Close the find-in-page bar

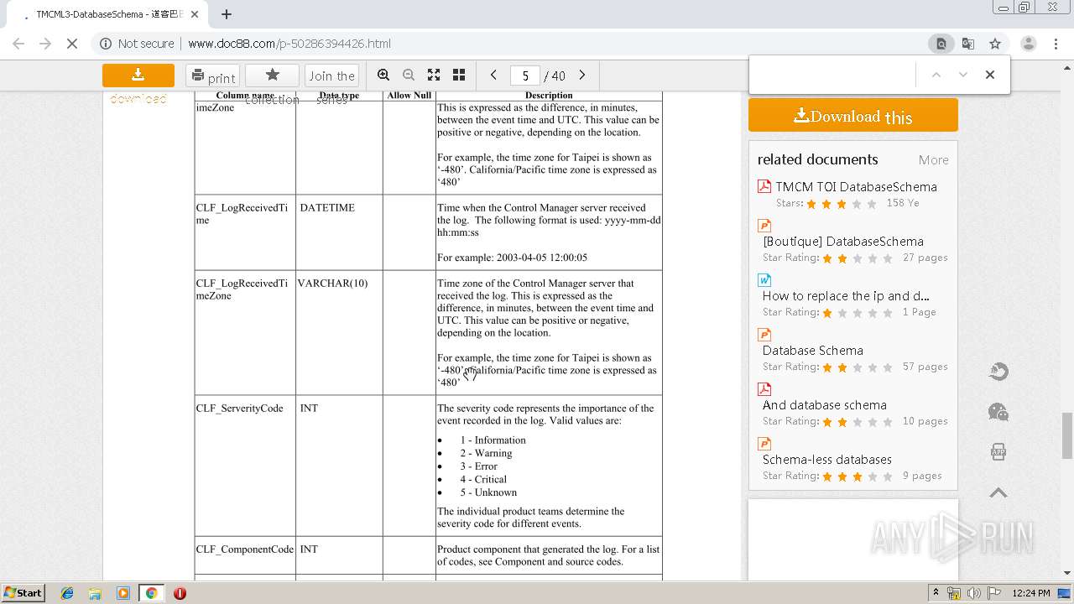coord(990,75)
